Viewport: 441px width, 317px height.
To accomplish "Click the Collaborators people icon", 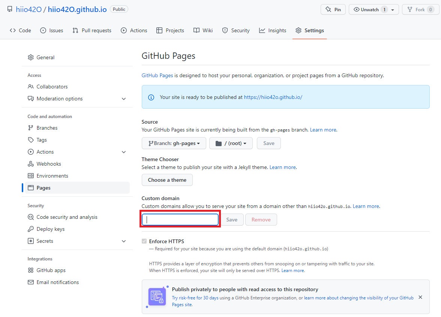I will coord(31,87).
